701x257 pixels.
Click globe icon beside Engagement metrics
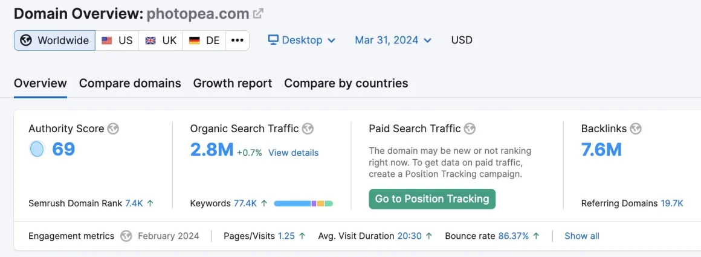[126, 236]
